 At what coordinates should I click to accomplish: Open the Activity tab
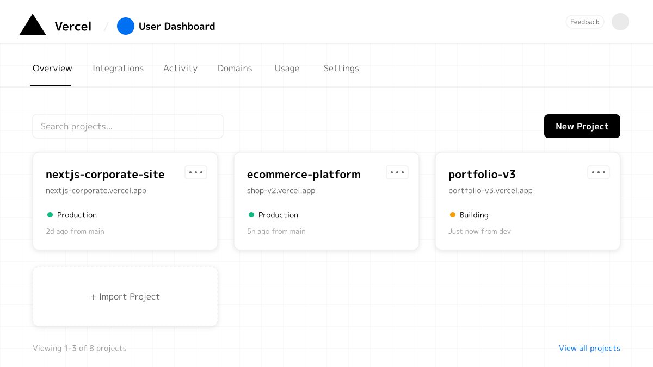click(180, 69)
